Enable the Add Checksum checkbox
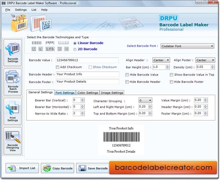This screenshot has width=220, height=180. click(57, 67)
